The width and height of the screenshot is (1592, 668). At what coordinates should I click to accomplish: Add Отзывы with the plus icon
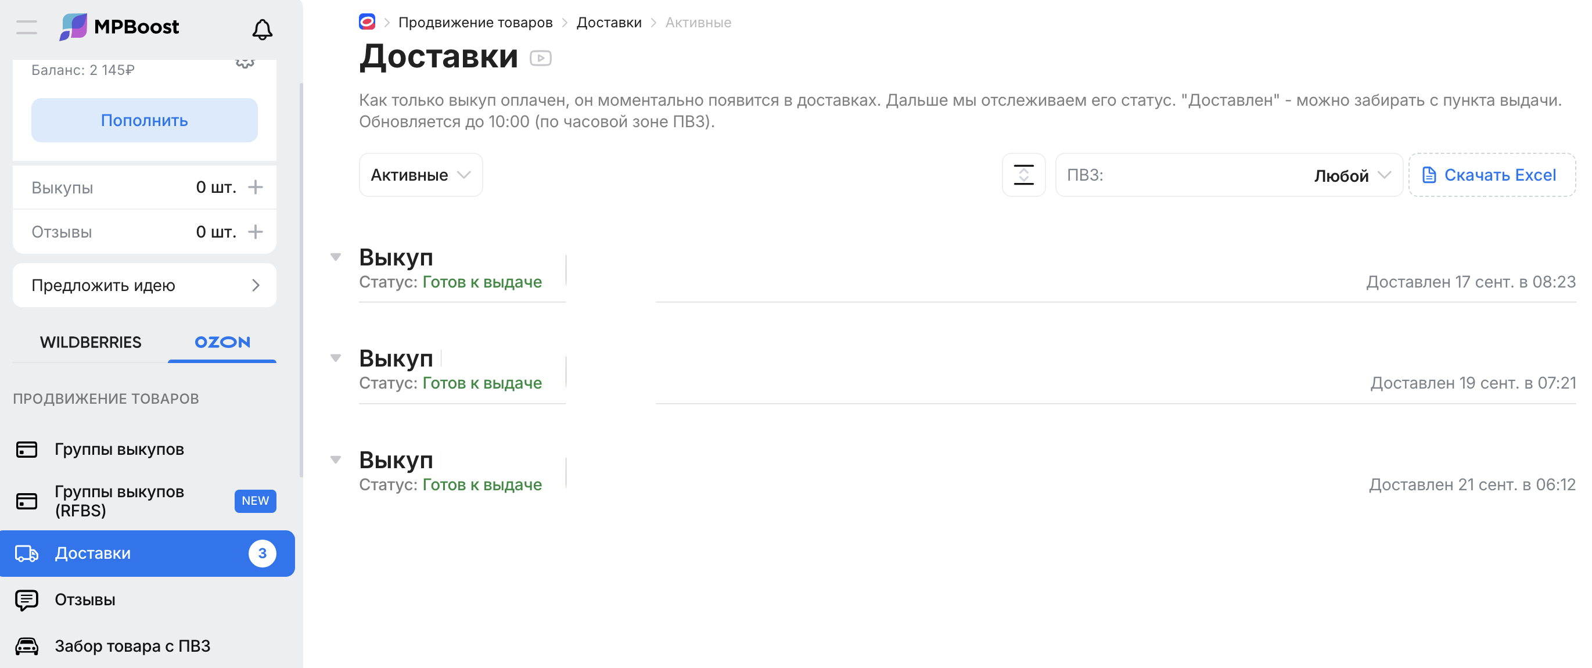[x=255, y=232]
